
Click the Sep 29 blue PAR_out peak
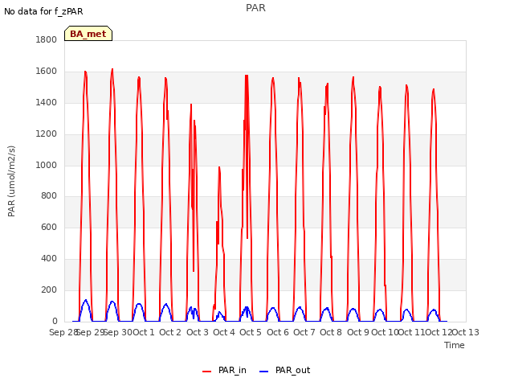(x=86, y=300)
